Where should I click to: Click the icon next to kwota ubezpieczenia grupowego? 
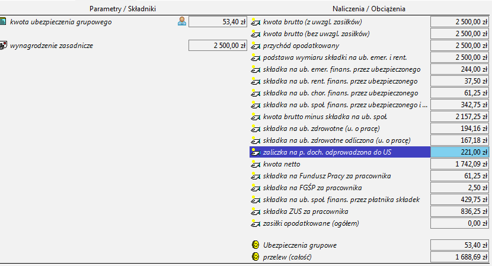[4, 22]
